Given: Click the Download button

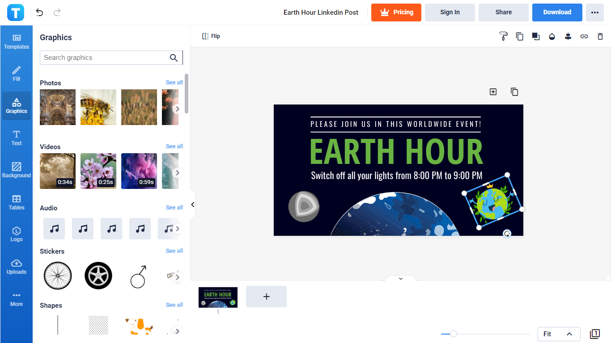Looking at the screenshot, I should coord(557,13).
